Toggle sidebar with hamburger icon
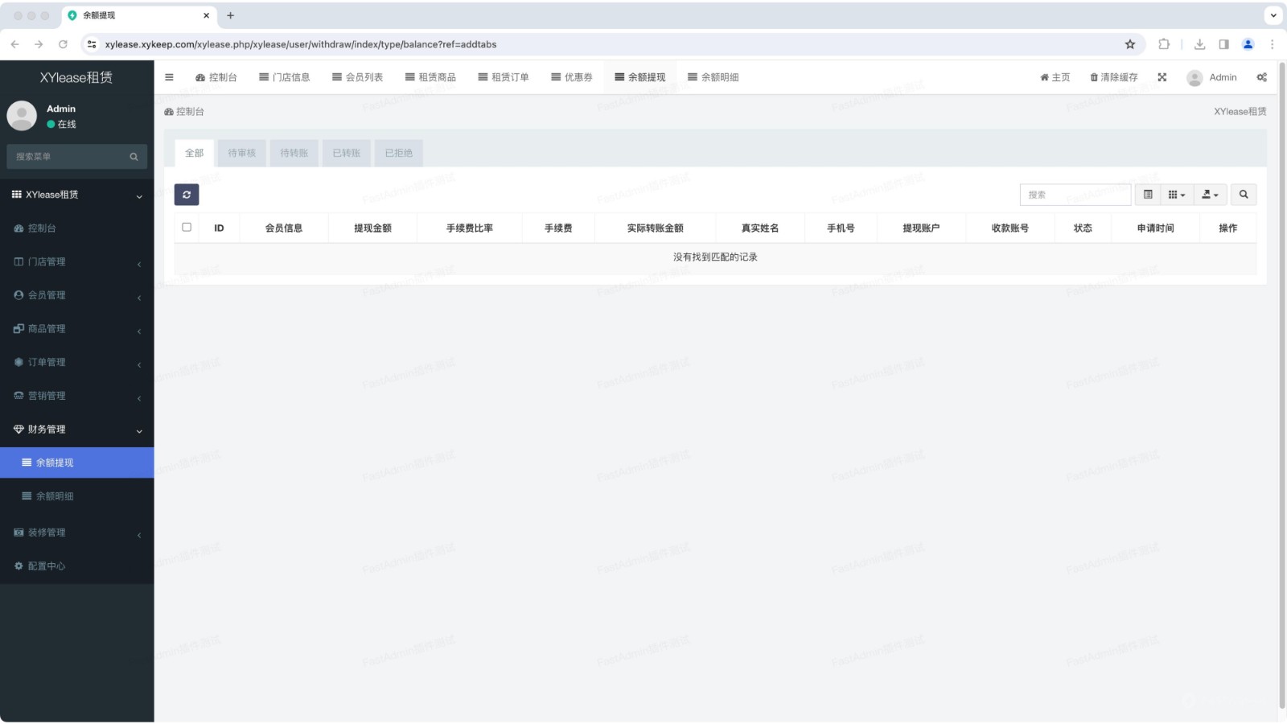1287x724 pixels. 169,77
